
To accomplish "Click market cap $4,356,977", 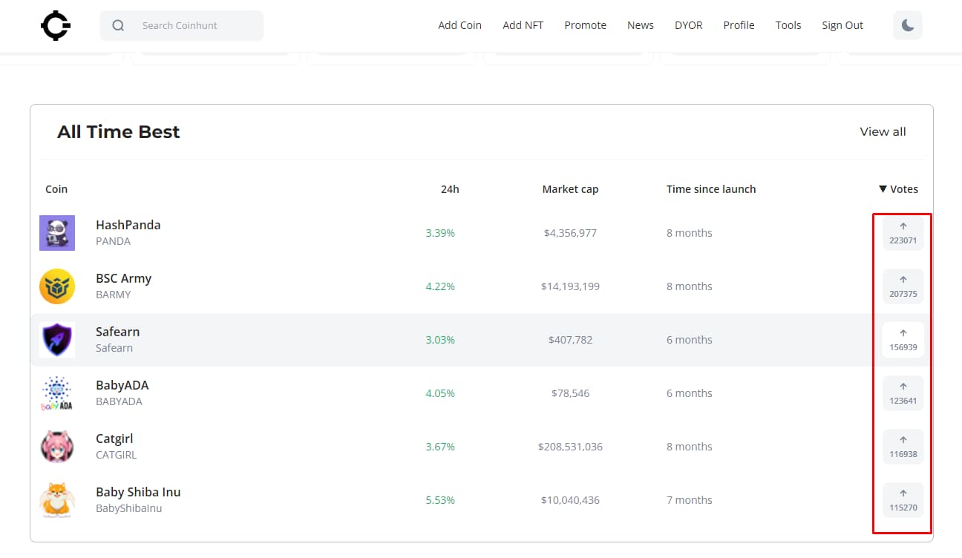I will click(570, 233).
